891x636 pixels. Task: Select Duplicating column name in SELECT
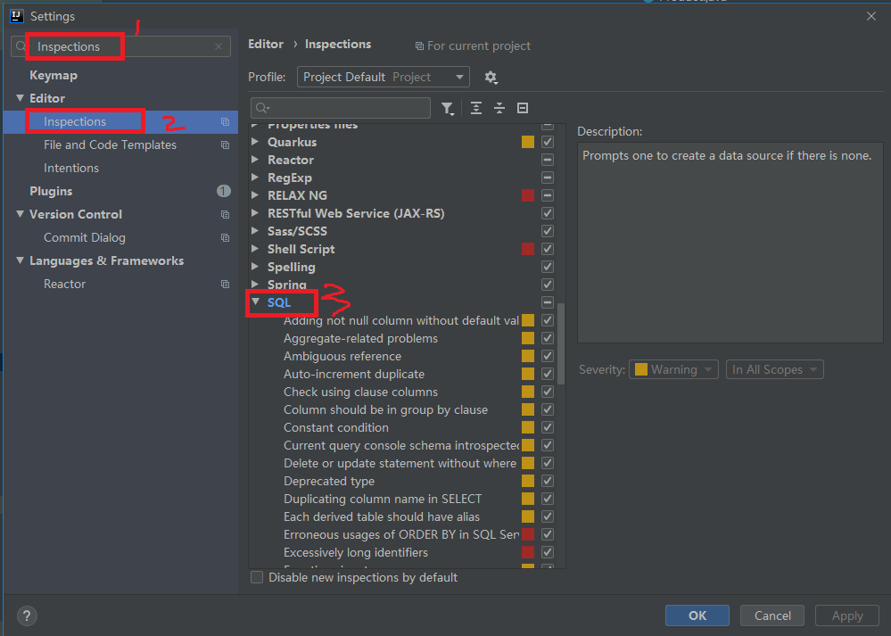coord(383,499)
